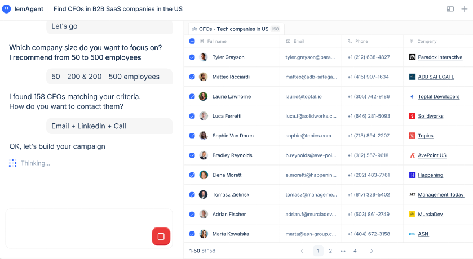Open the Management Today company link

point(441,195)
